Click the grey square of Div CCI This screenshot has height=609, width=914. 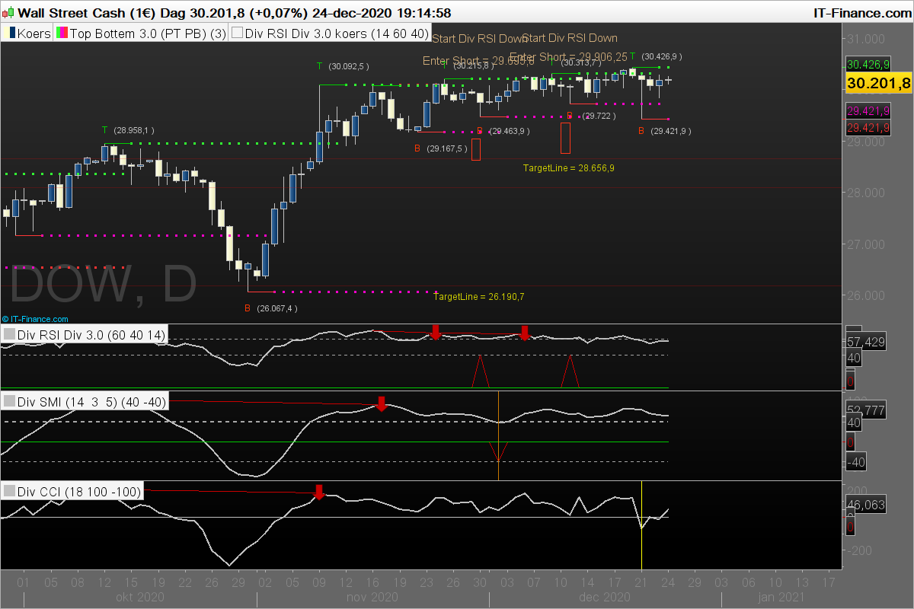[9, 492]
